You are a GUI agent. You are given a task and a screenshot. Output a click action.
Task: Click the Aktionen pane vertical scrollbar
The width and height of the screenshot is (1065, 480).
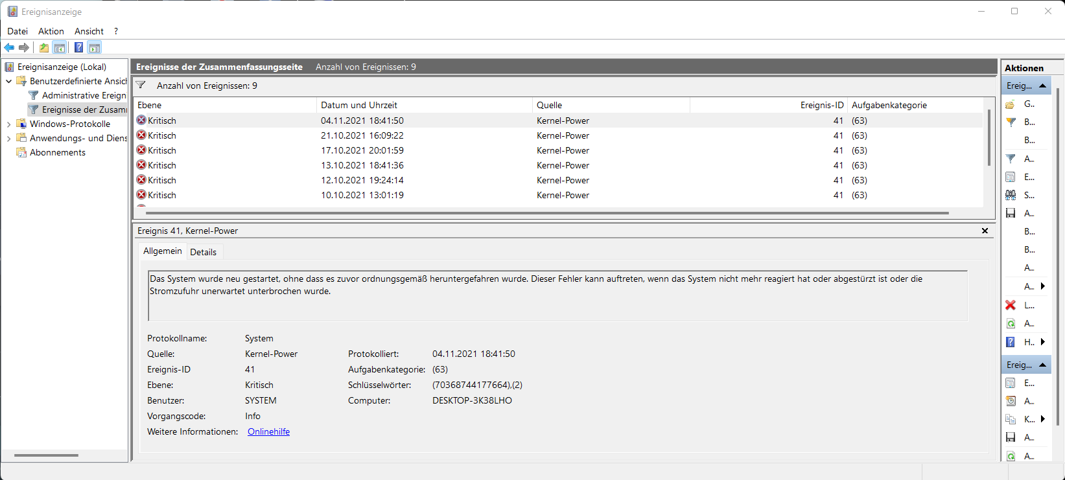(x=1059, y=256)
